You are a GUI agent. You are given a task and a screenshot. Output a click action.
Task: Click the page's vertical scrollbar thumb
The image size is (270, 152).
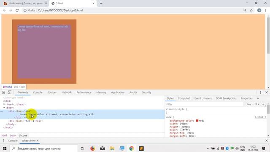[268, 35]
